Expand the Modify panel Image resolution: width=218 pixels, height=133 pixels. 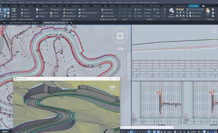pos(150,19)
